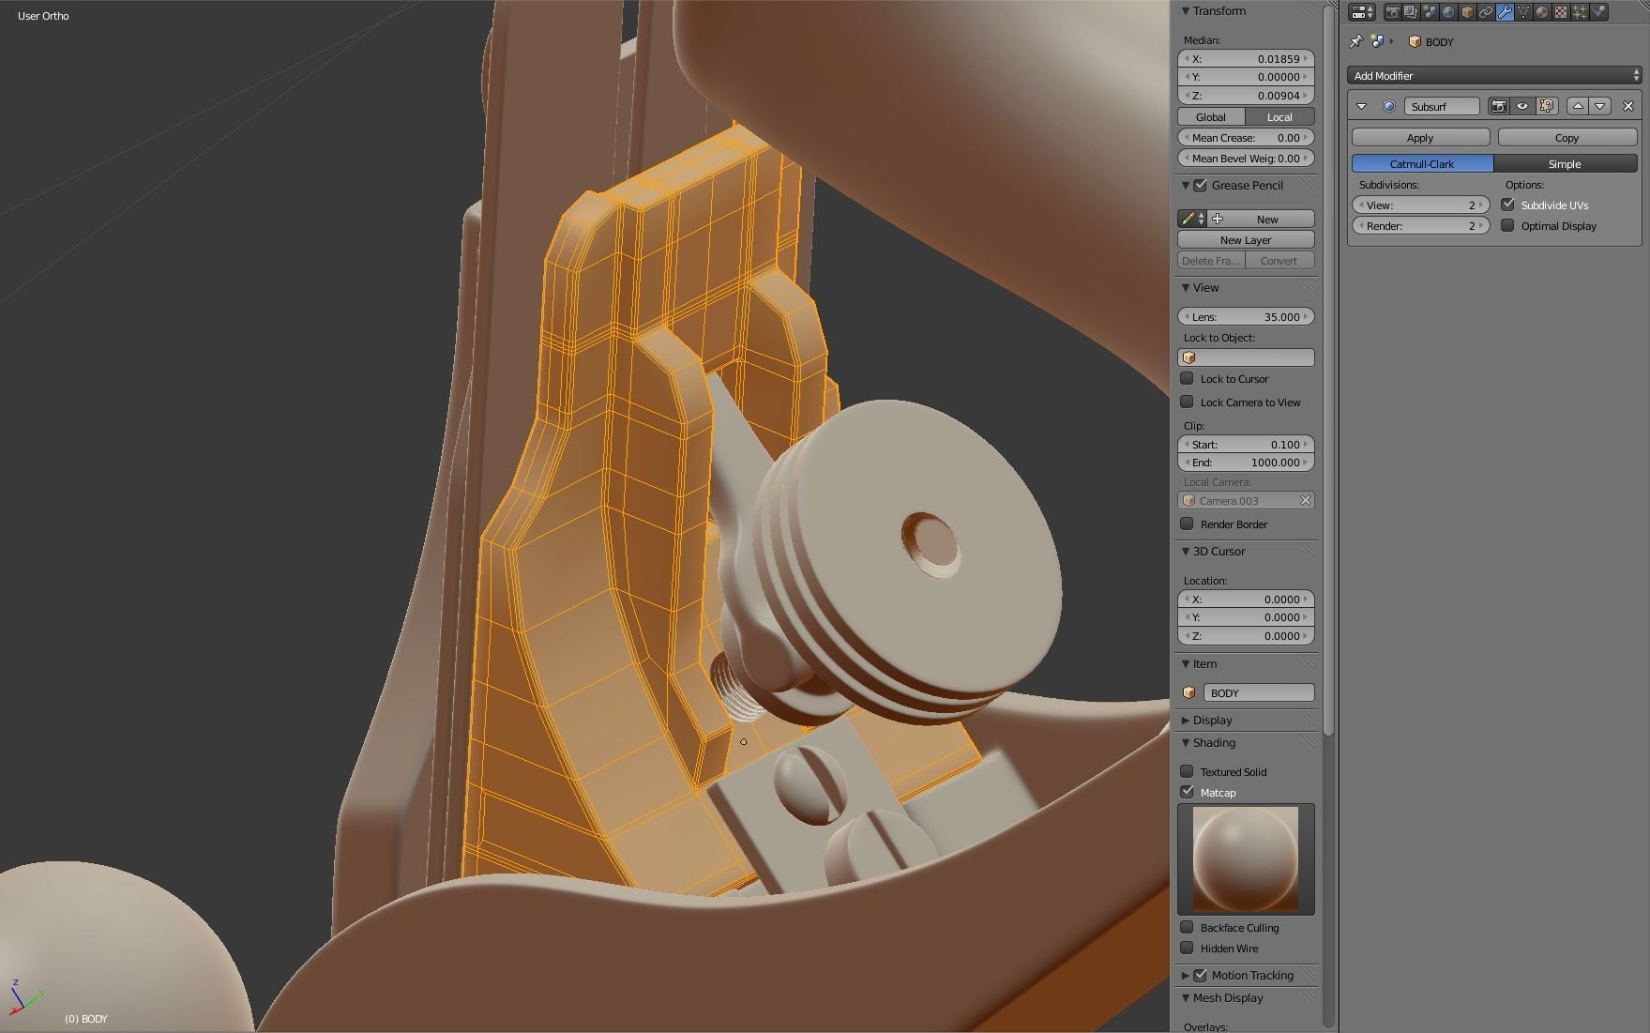The width and height of the screenshot is (1650, 1033).
Task: Collapse the Item panel
Action: coord(1186,663)
